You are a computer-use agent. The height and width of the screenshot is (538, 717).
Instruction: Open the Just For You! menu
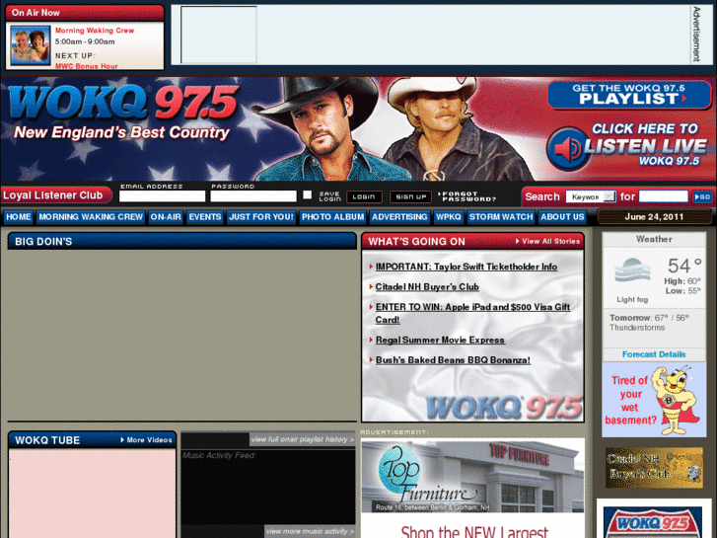click(x=261, y=217)
